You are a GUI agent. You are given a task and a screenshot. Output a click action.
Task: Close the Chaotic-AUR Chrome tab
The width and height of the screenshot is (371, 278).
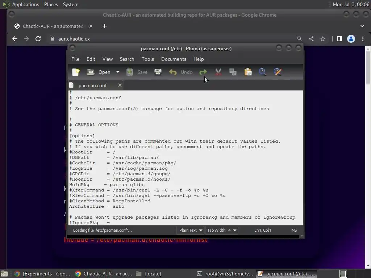[91, 26]
